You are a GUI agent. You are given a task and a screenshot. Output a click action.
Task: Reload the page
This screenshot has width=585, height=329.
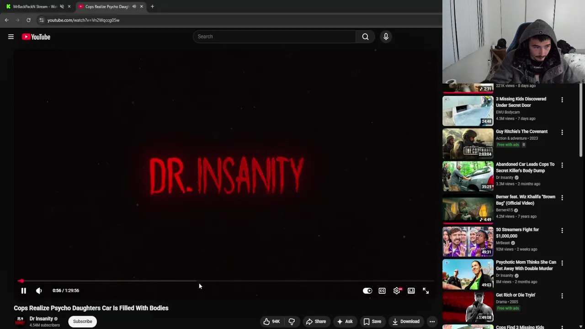tap(28, 20)
